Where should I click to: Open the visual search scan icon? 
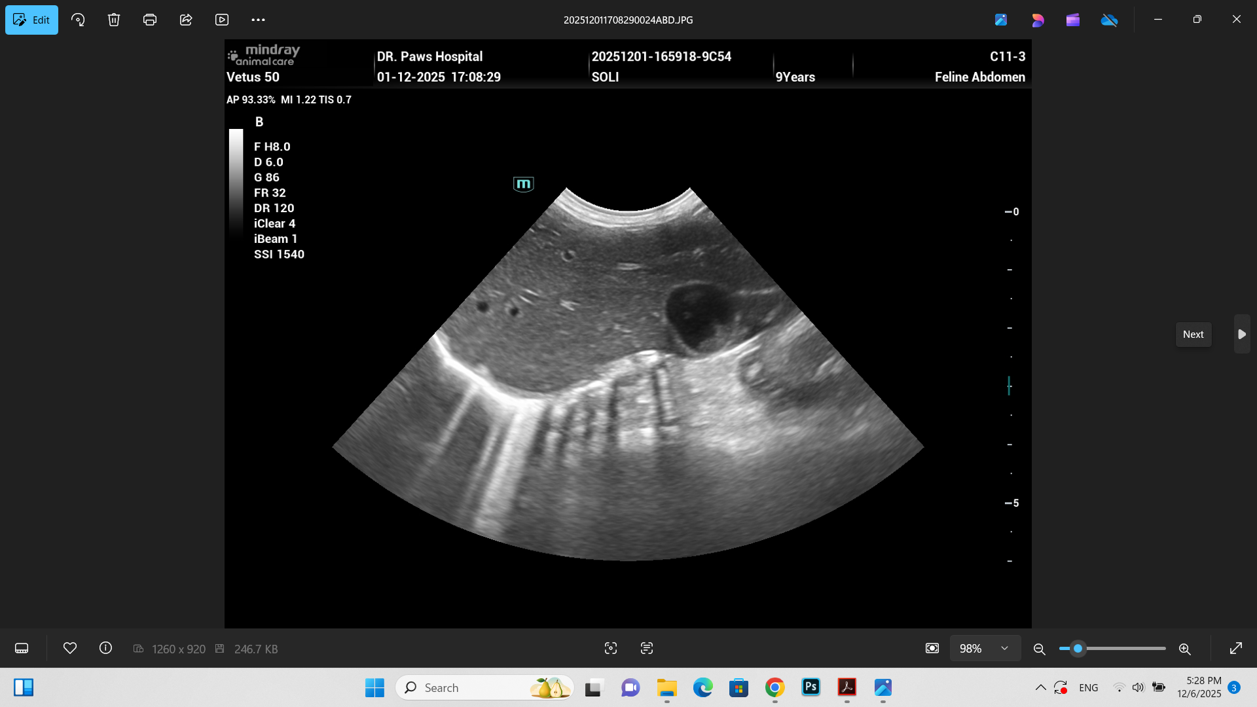tap(611, 648)
